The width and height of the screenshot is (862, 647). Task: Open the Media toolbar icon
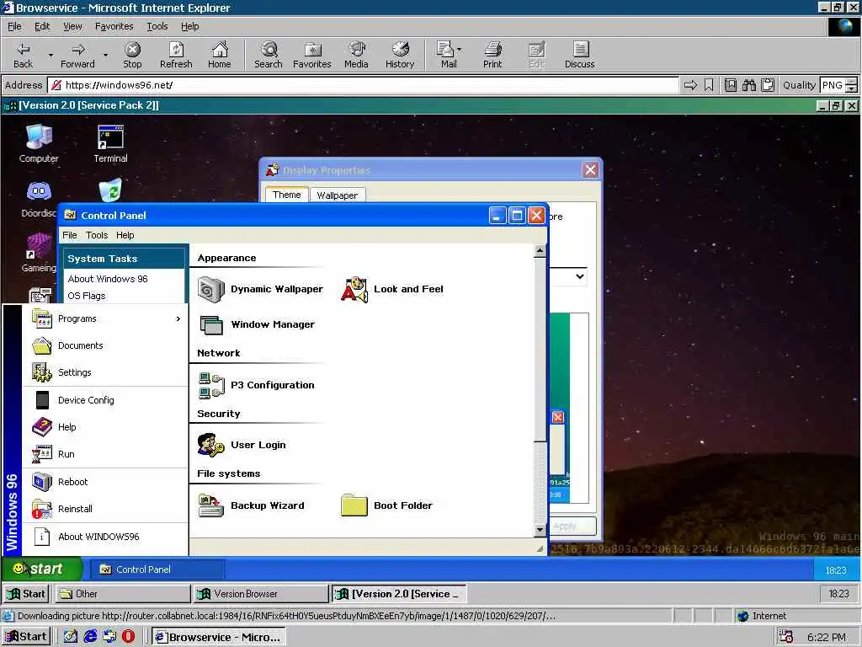tap(356, 55)
